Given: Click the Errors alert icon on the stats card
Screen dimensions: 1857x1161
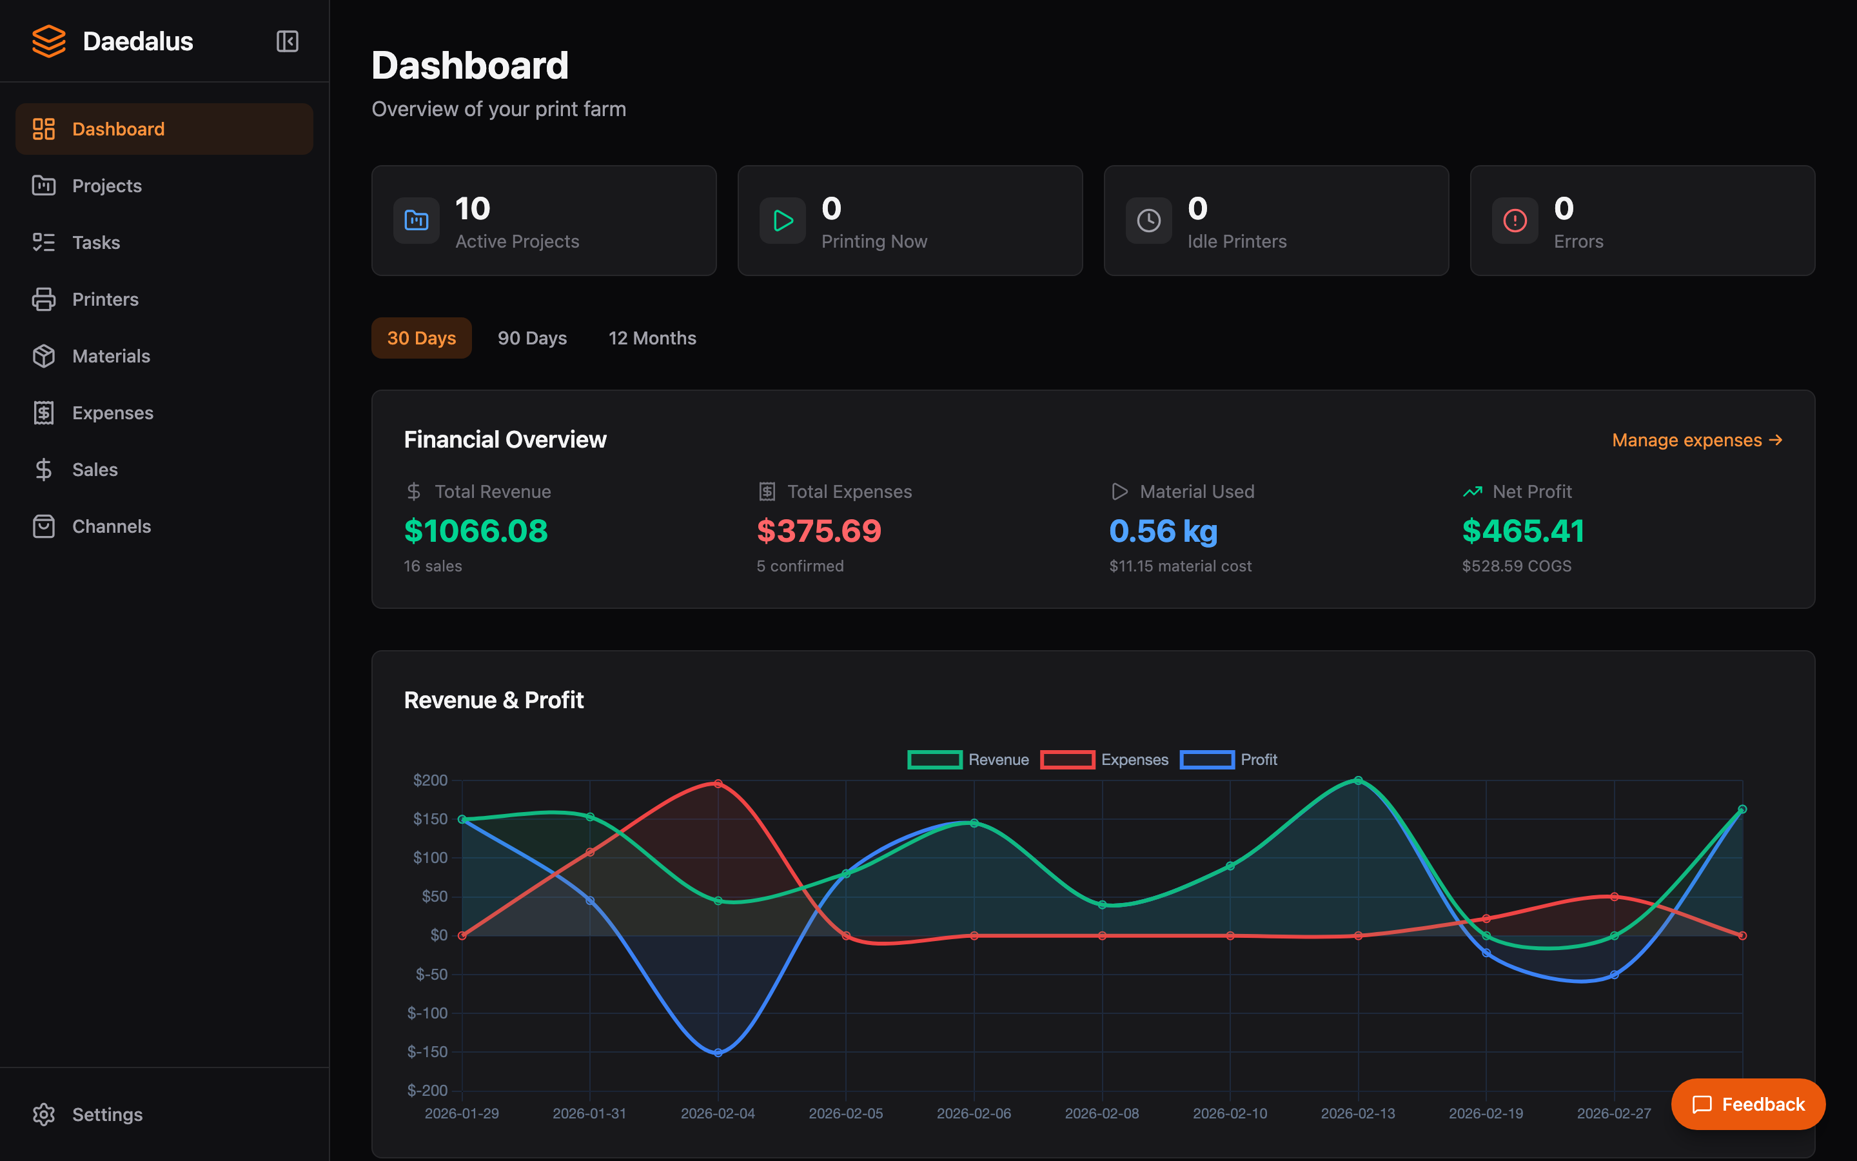Looking at the screenshot, I should [1514, 221].
